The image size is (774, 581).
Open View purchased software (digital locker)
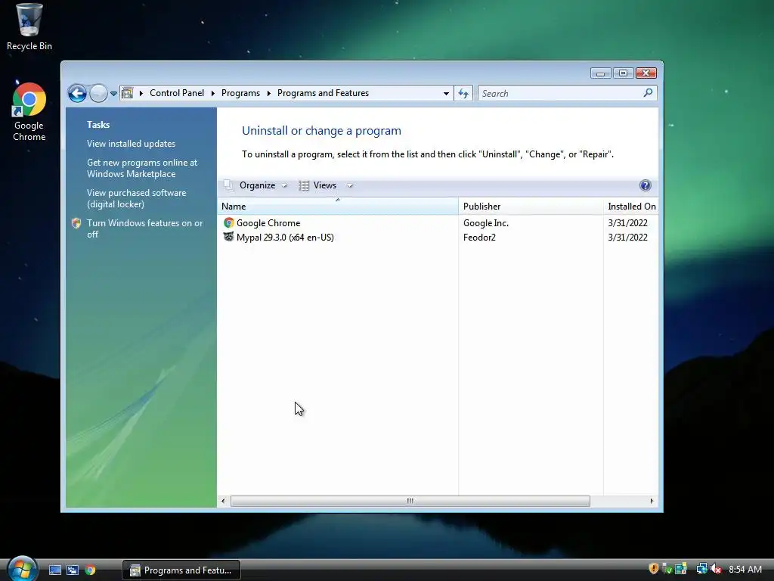[x=136, y=199]
